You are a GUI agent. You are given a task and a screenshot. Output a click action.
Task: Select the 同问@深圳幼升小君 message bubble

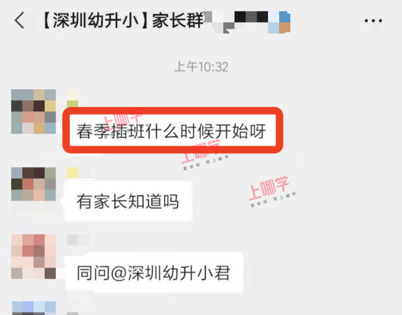(x=154, y=272)
